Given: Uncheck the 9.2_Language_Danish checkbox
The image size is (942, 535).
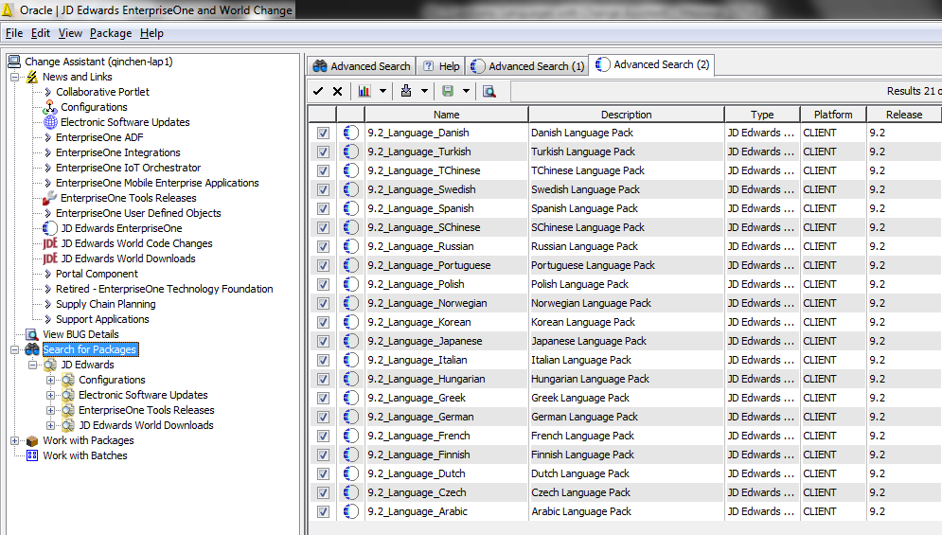Looking at the screenshot, I should coord(323,133).
